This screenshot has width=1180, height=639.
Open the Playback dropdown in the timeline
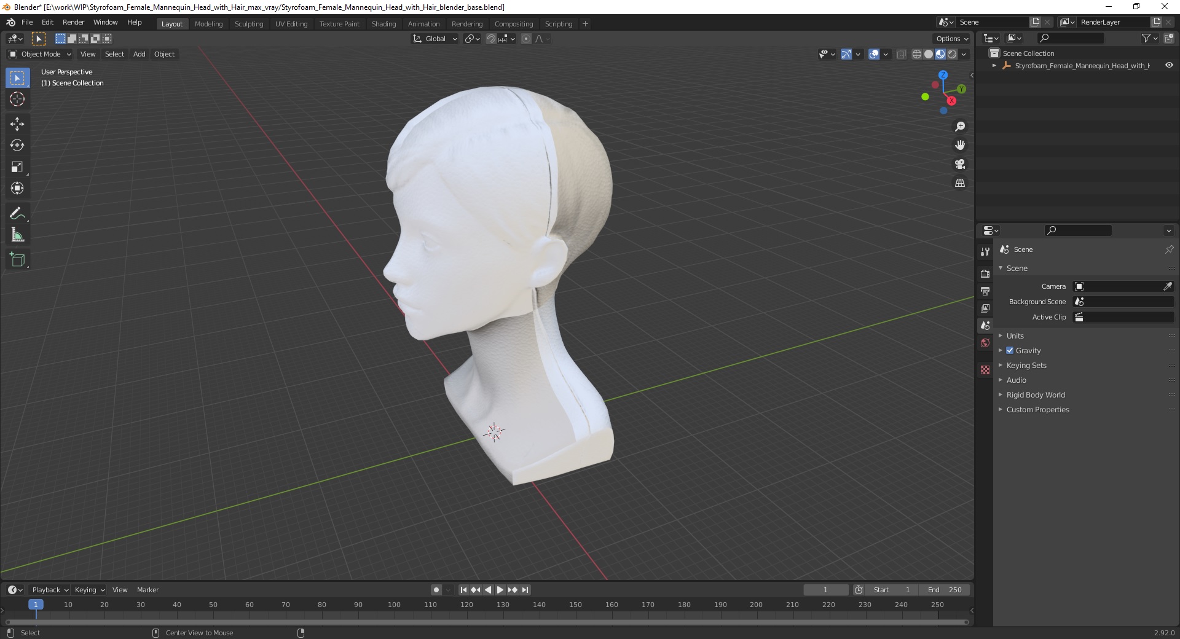50,590
